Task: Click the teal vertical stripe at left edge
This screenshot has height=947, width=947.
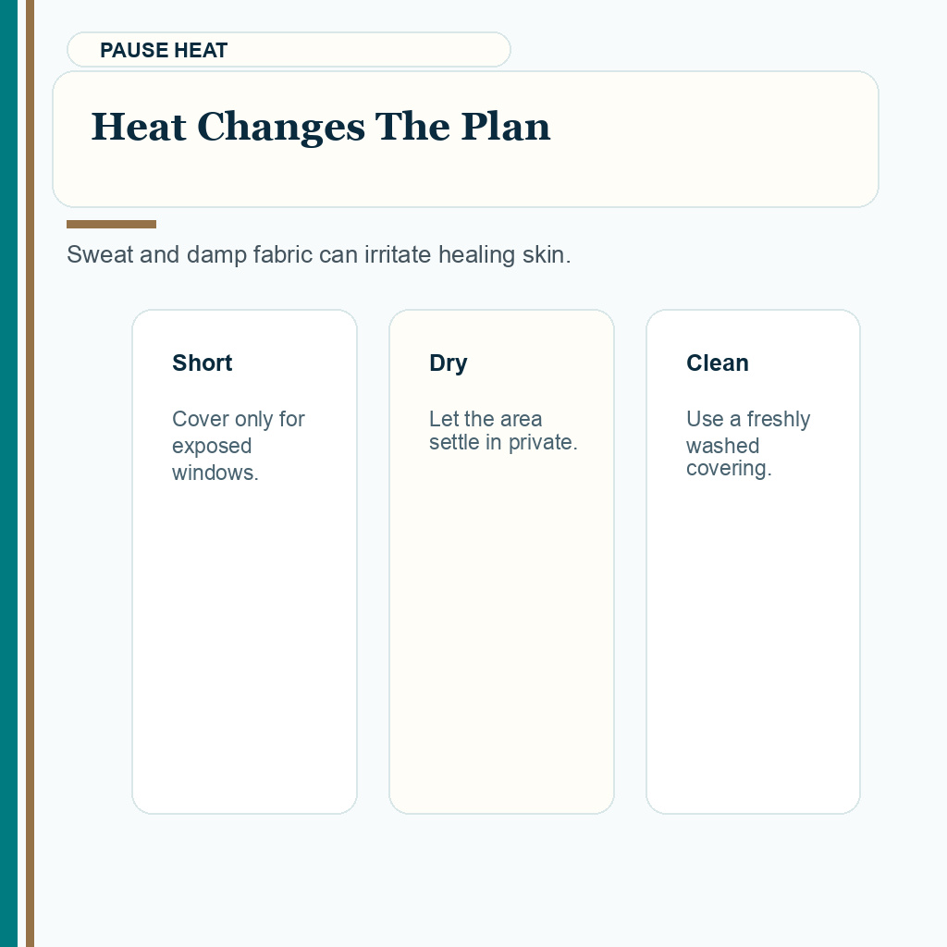Action: pos(9,473)
